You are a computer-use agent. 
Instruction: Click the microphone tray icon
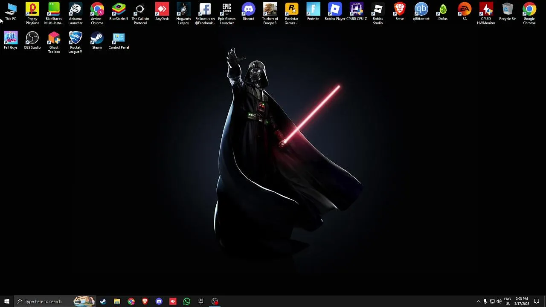coord(485,301)
